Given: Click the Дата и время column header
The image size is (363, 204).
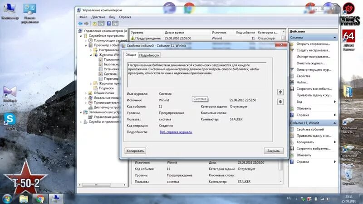Looking at the screenshot, I should (174, 33).
